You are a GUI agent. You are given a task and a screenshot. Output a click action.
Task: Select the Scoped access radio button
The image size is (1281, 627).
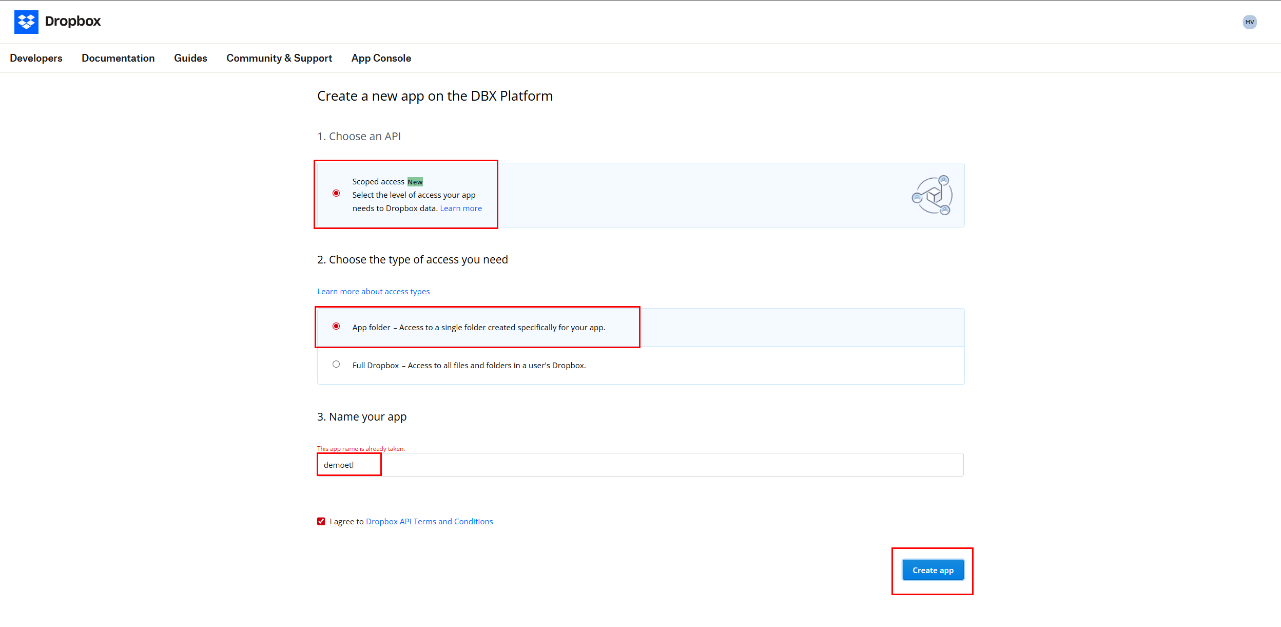[x=336, y=194]
